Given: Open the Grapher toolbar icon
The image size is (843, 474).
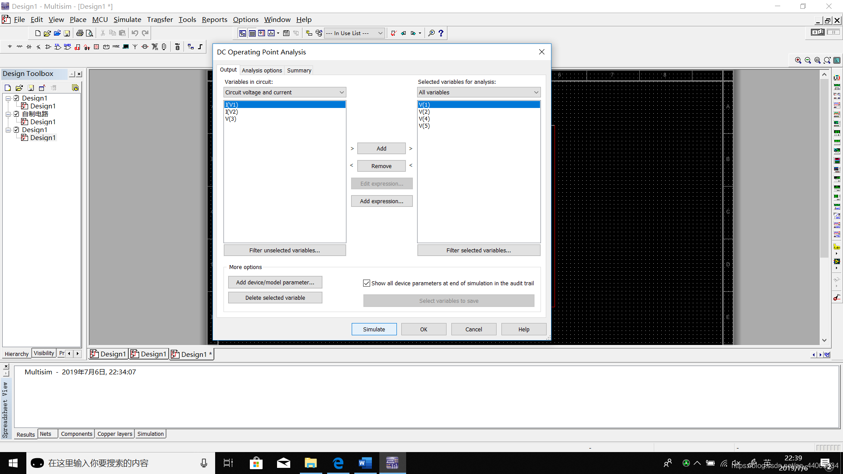Looking at the screenshot, I should (x=271, y=33).
